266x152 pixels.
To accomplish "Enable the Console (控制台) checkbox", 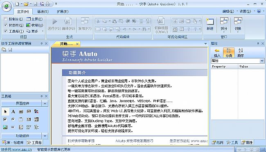I will coord(6,19).
